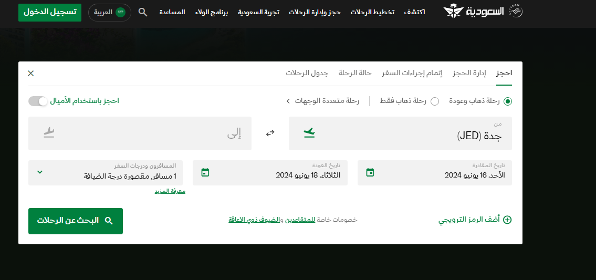
Task: Expand the passengers and cabin class dropdown
Action: [106, 173]
